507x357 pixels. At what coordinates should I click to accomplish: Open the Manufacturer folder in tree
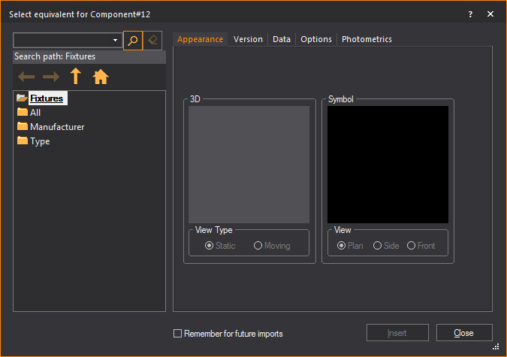56,127
